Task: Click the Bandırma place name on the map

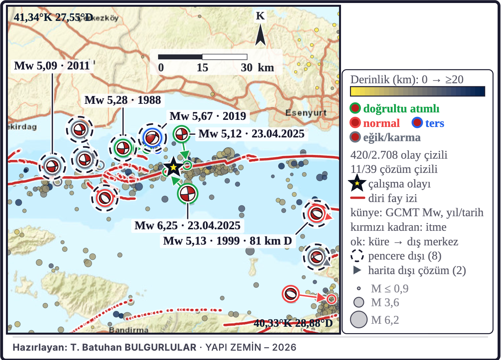Action: tap(129, 330)
